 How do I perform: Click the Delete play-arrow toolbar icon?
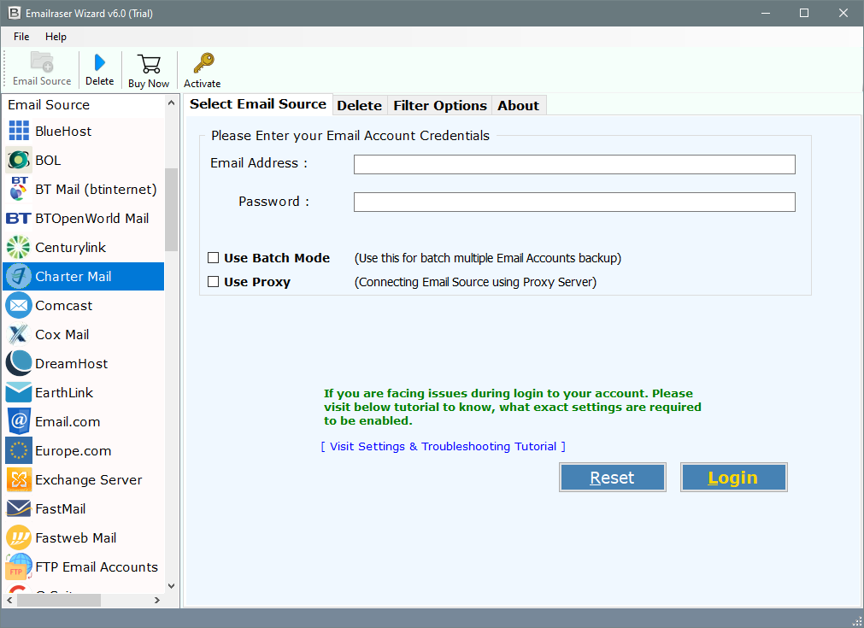pyautogui.click(x=100, y=62)
